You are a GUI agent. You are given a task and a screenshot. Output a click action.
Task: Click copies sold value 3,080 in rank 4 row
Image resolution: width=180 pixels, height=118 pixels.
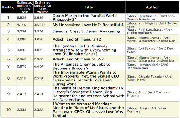[x=22, y=39]
